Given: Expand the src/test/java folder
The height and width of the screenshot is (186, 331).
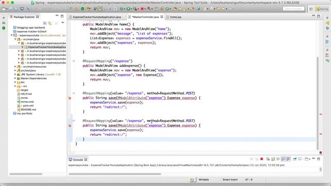Looking at the screenshot, I should point(15,70).
